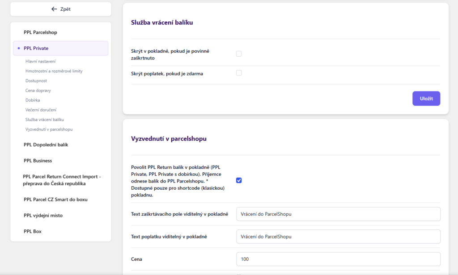Tick Skrýt poplatek, pokud je zdarma checkbox
Image resolution: width=458 pixels, height=275 pixels.
tap(239, 73)
